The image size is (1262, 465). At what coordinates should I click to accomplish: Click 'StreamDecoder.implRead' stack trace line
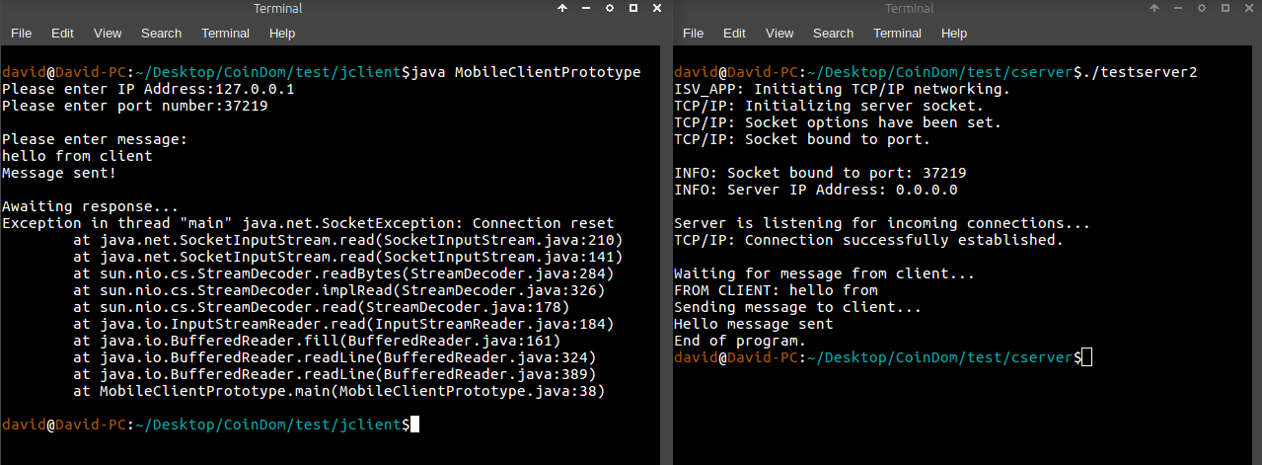[x=339, y=290]
